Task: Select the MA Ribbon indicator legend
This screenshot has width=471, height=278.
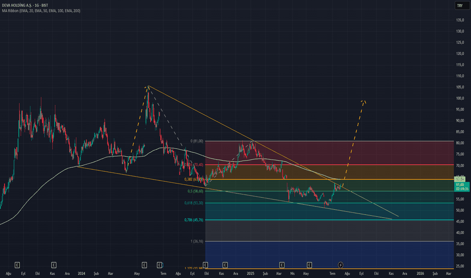Action: [x=41, y=11]
